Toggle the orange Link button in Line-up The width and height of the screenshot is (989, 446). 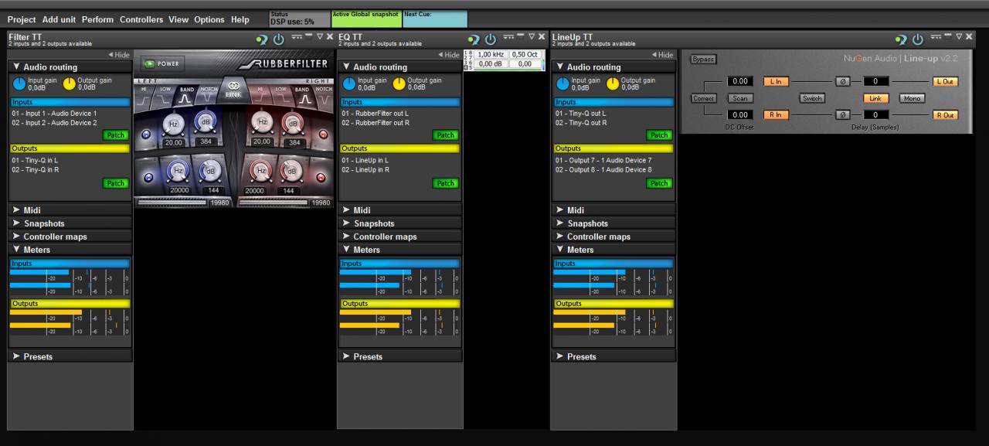pos(875,98)
